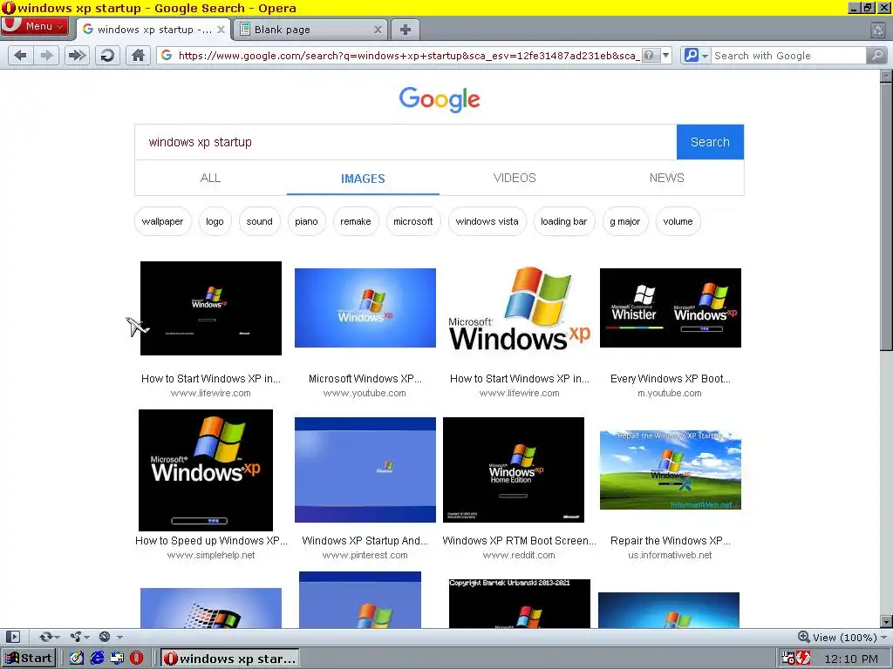Select the windows xp startup tab
This screenshot has height=669, width=893.
click(x=153, y=30)
